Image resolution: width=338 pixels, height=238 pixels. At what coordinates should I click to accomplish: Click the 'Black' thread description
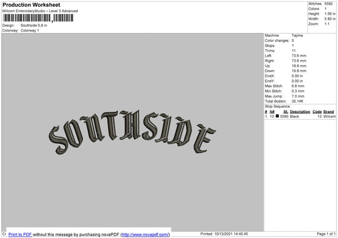(x=295, y=116)
